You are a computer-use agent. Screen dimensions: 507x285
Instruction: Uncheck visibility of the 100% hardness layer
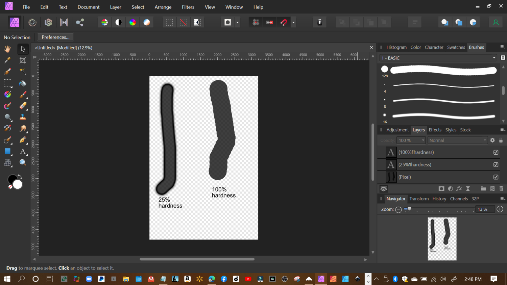[x=496, y=152]
